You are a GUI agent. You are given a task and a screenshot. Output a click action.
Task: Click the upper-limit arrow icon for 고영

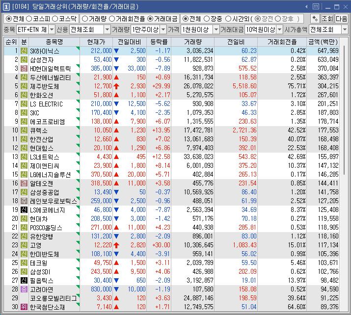(116, 245)
